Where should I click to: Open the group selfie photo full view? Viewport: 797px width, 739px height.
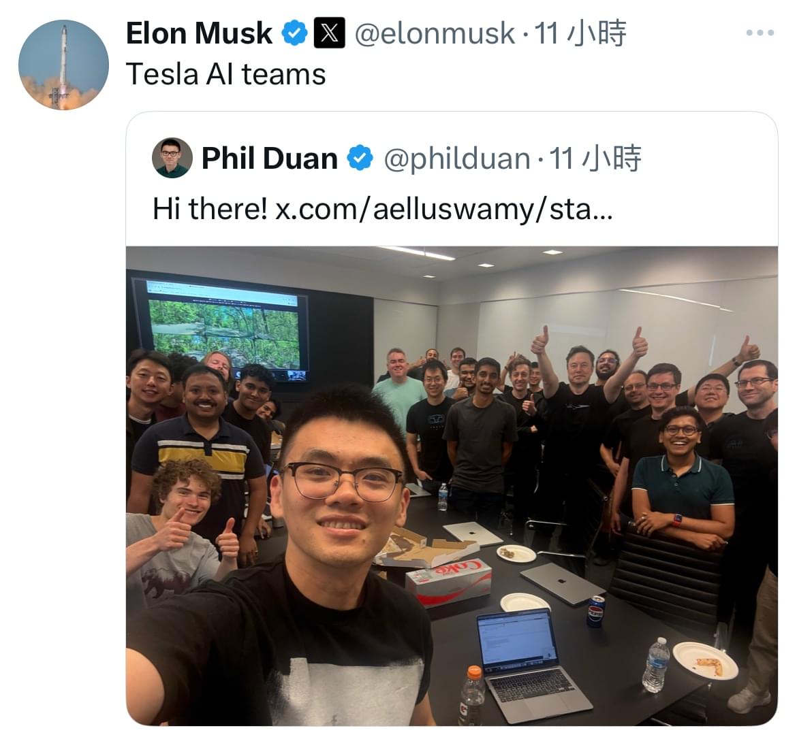pyautogui.click(x=452, y=486)
